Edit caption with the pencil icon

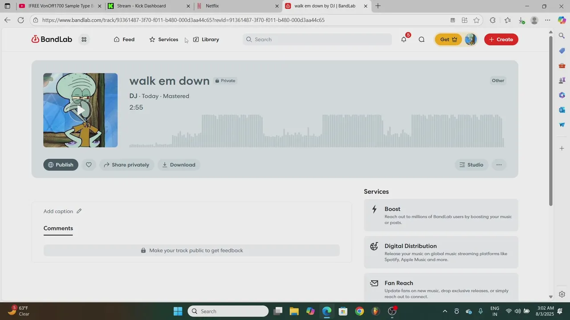[79, 211]
